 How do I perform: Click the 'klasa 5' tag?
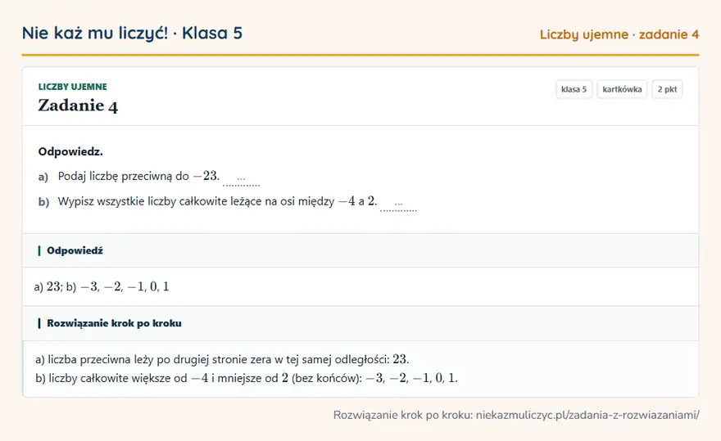[574, 89]
